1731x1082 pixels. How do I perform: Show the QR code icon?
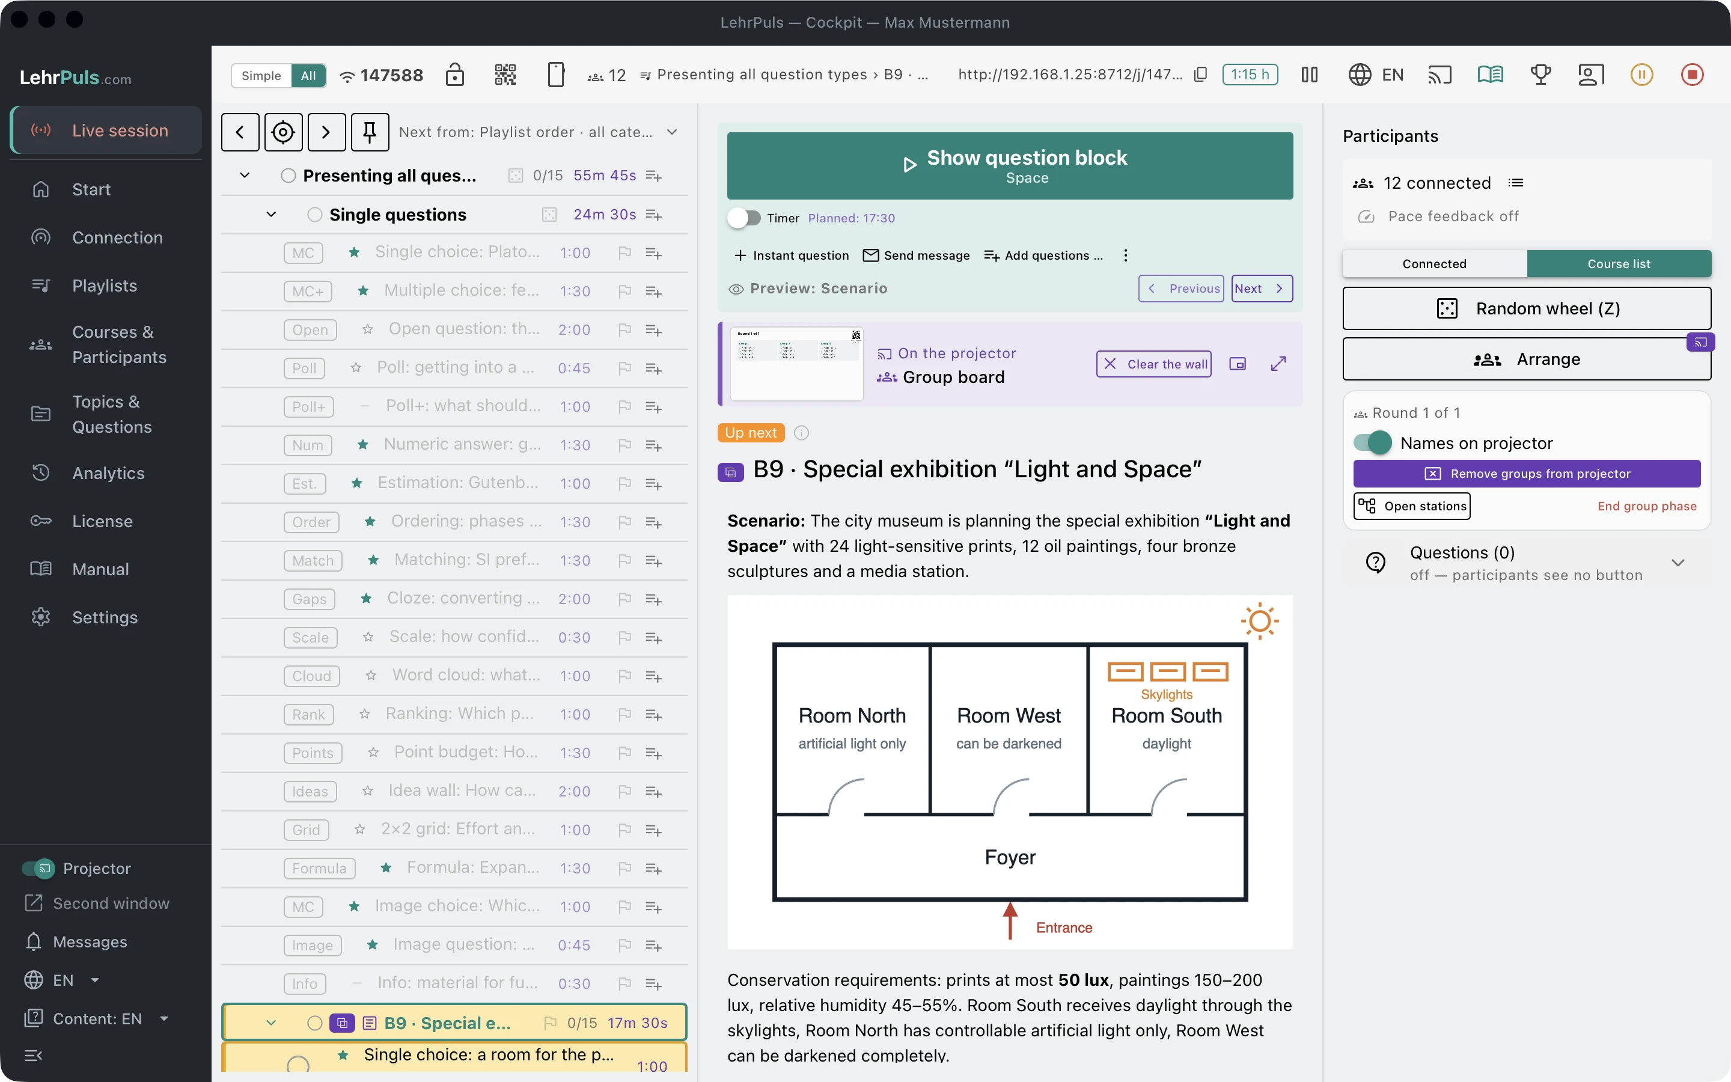pos(505,75)
